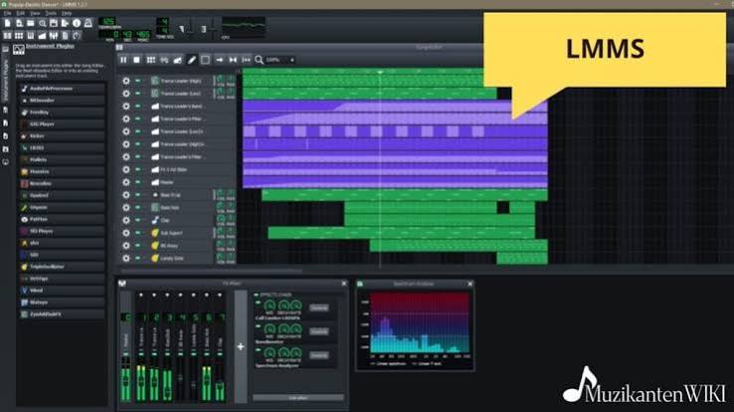
Task: Disable the Spectrum Analyzer effect LED
Action: [x=258, y=349]
